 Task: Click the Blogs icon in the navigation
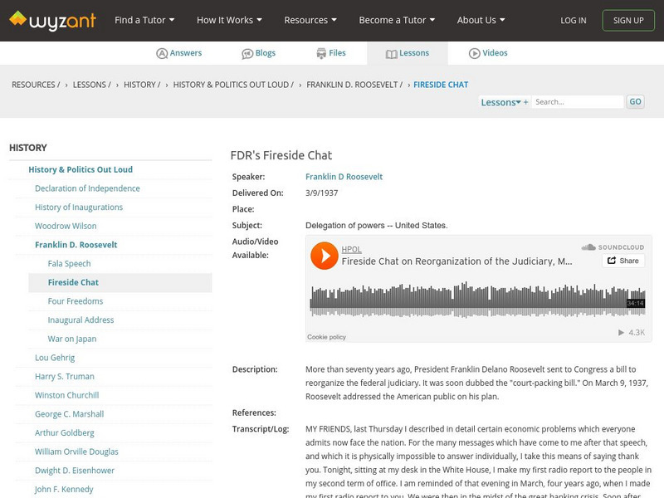pos(249,52)
